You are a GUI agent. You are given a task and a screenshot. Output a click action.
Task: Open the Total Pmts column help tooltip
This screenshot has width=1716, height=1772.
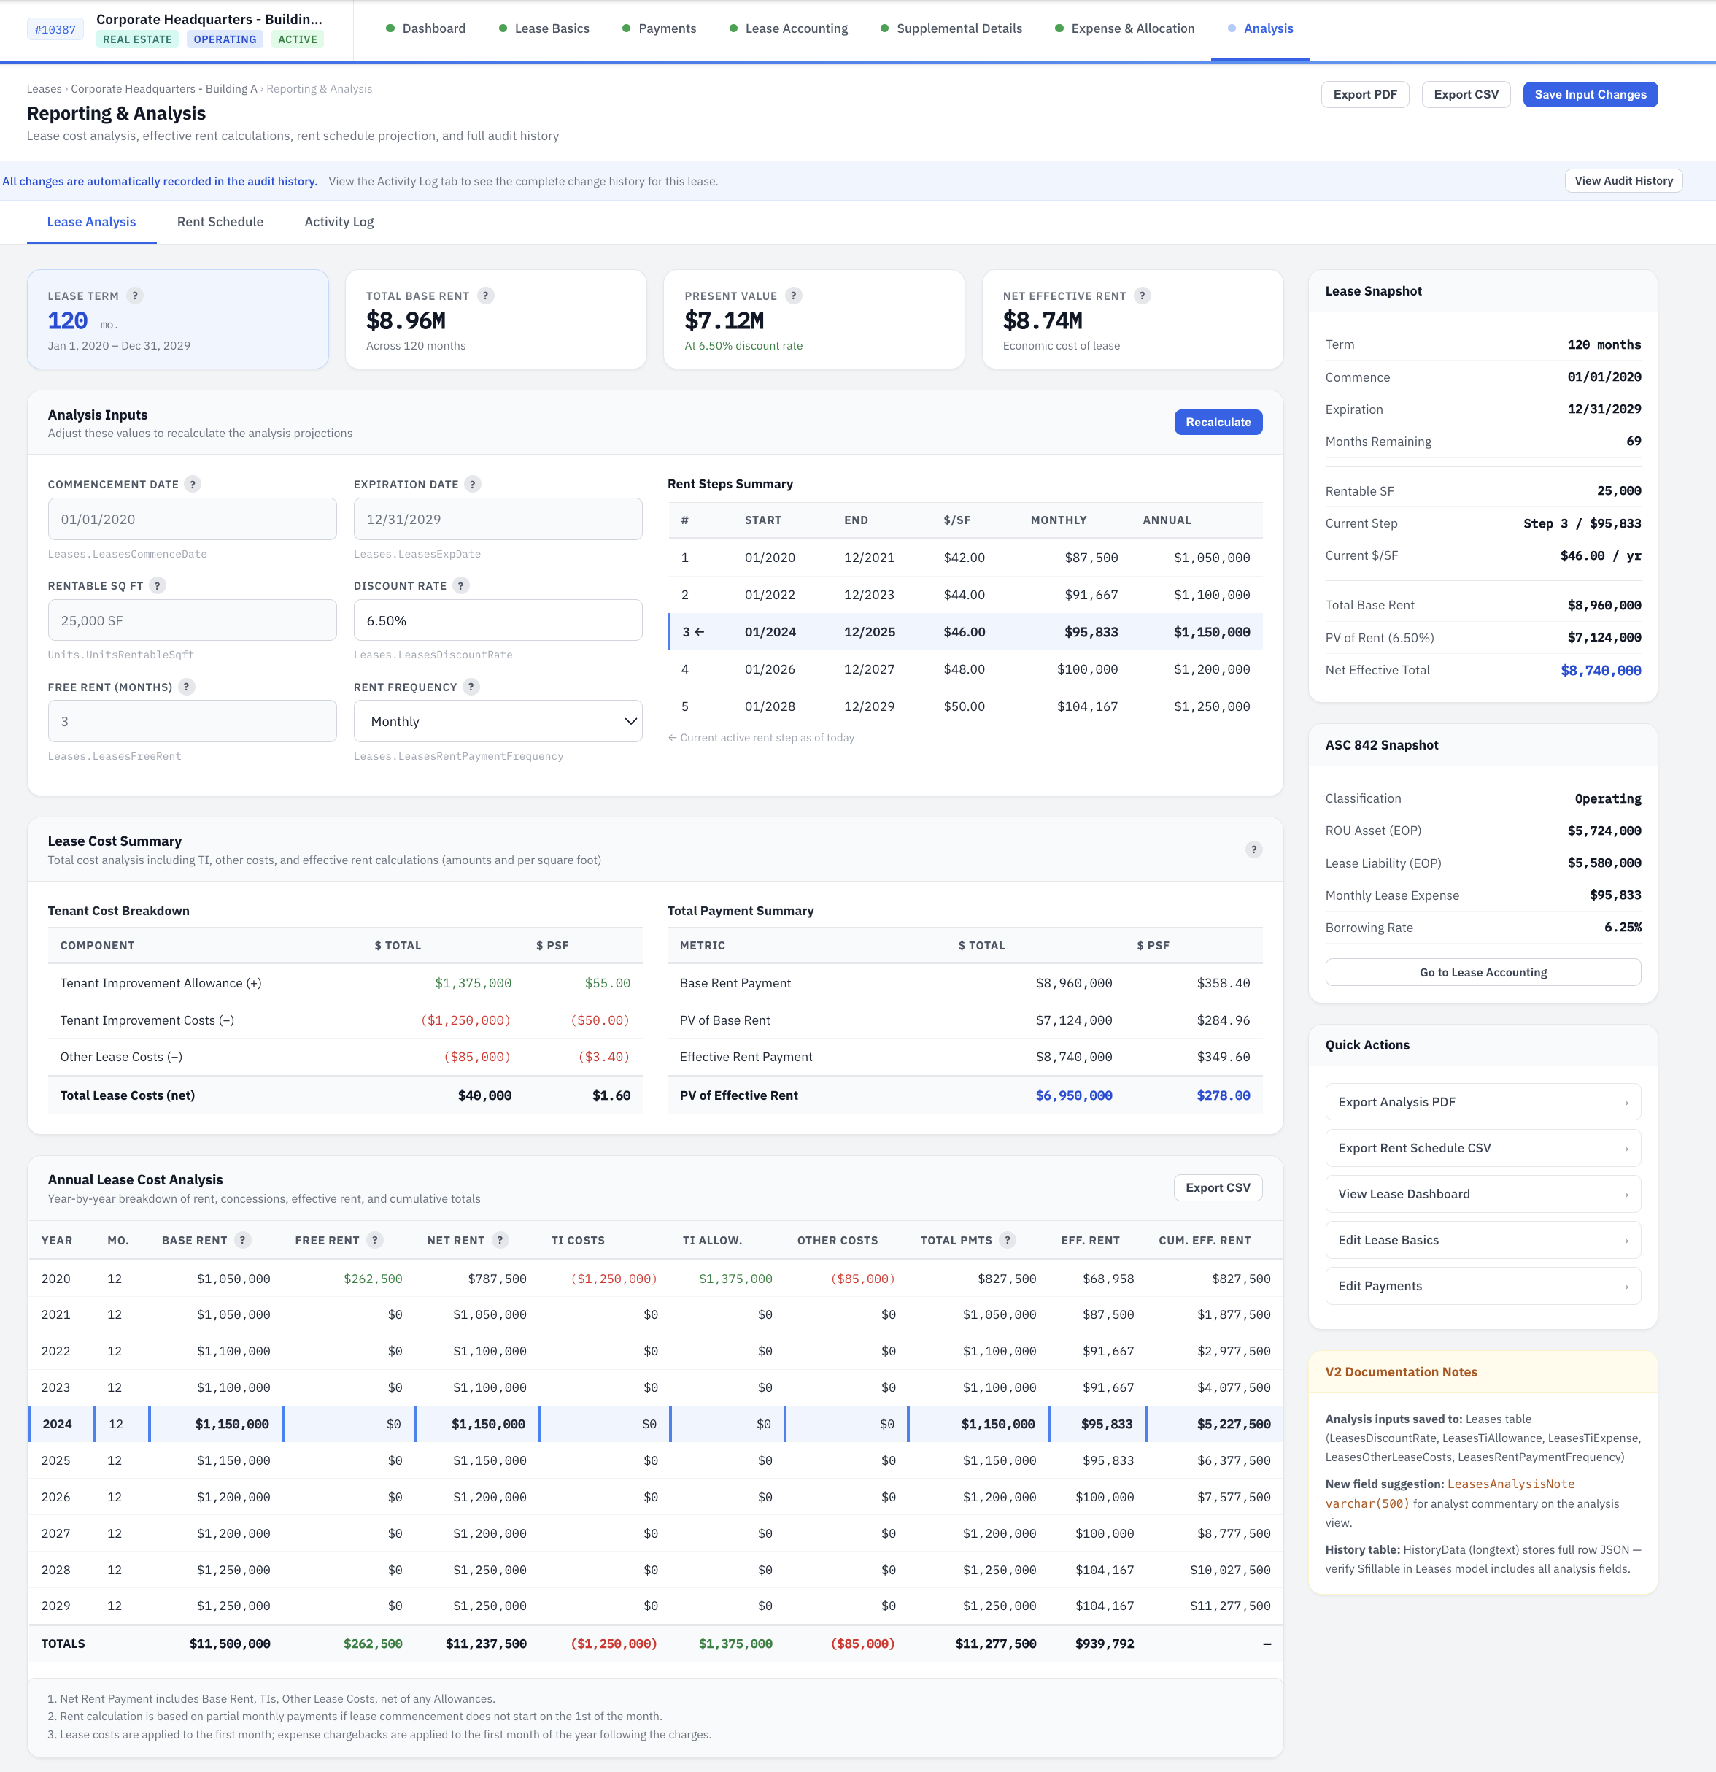coord(1009,1239)
